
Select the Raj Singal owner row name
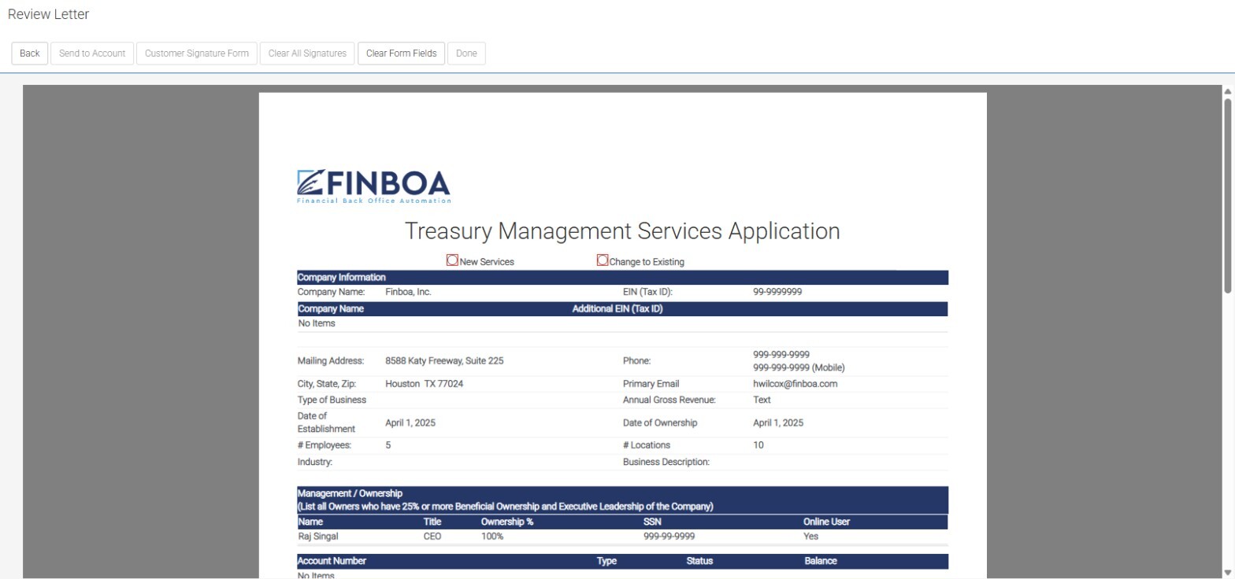pyautogui.click(x=320, y=537)
